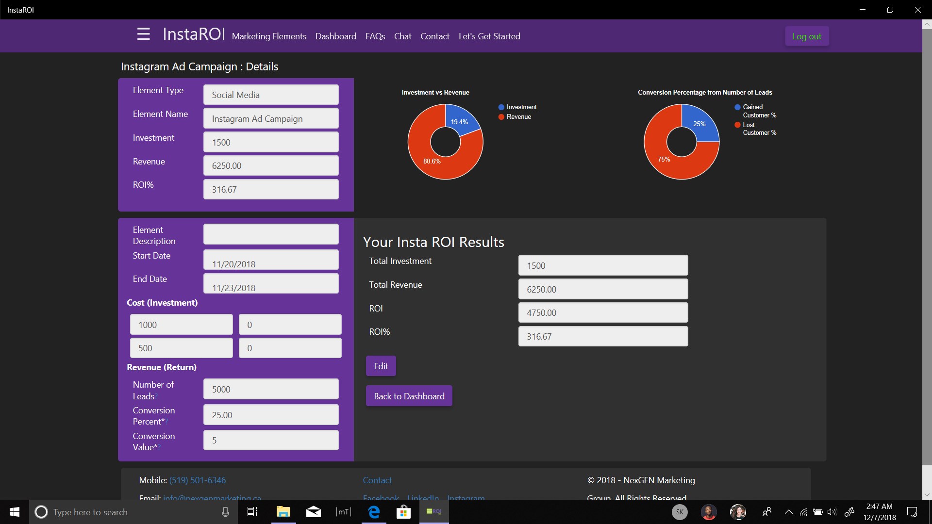932x524 pixels.
Task: Open the Mail app in the taskbar
Action: pos(314,512)
